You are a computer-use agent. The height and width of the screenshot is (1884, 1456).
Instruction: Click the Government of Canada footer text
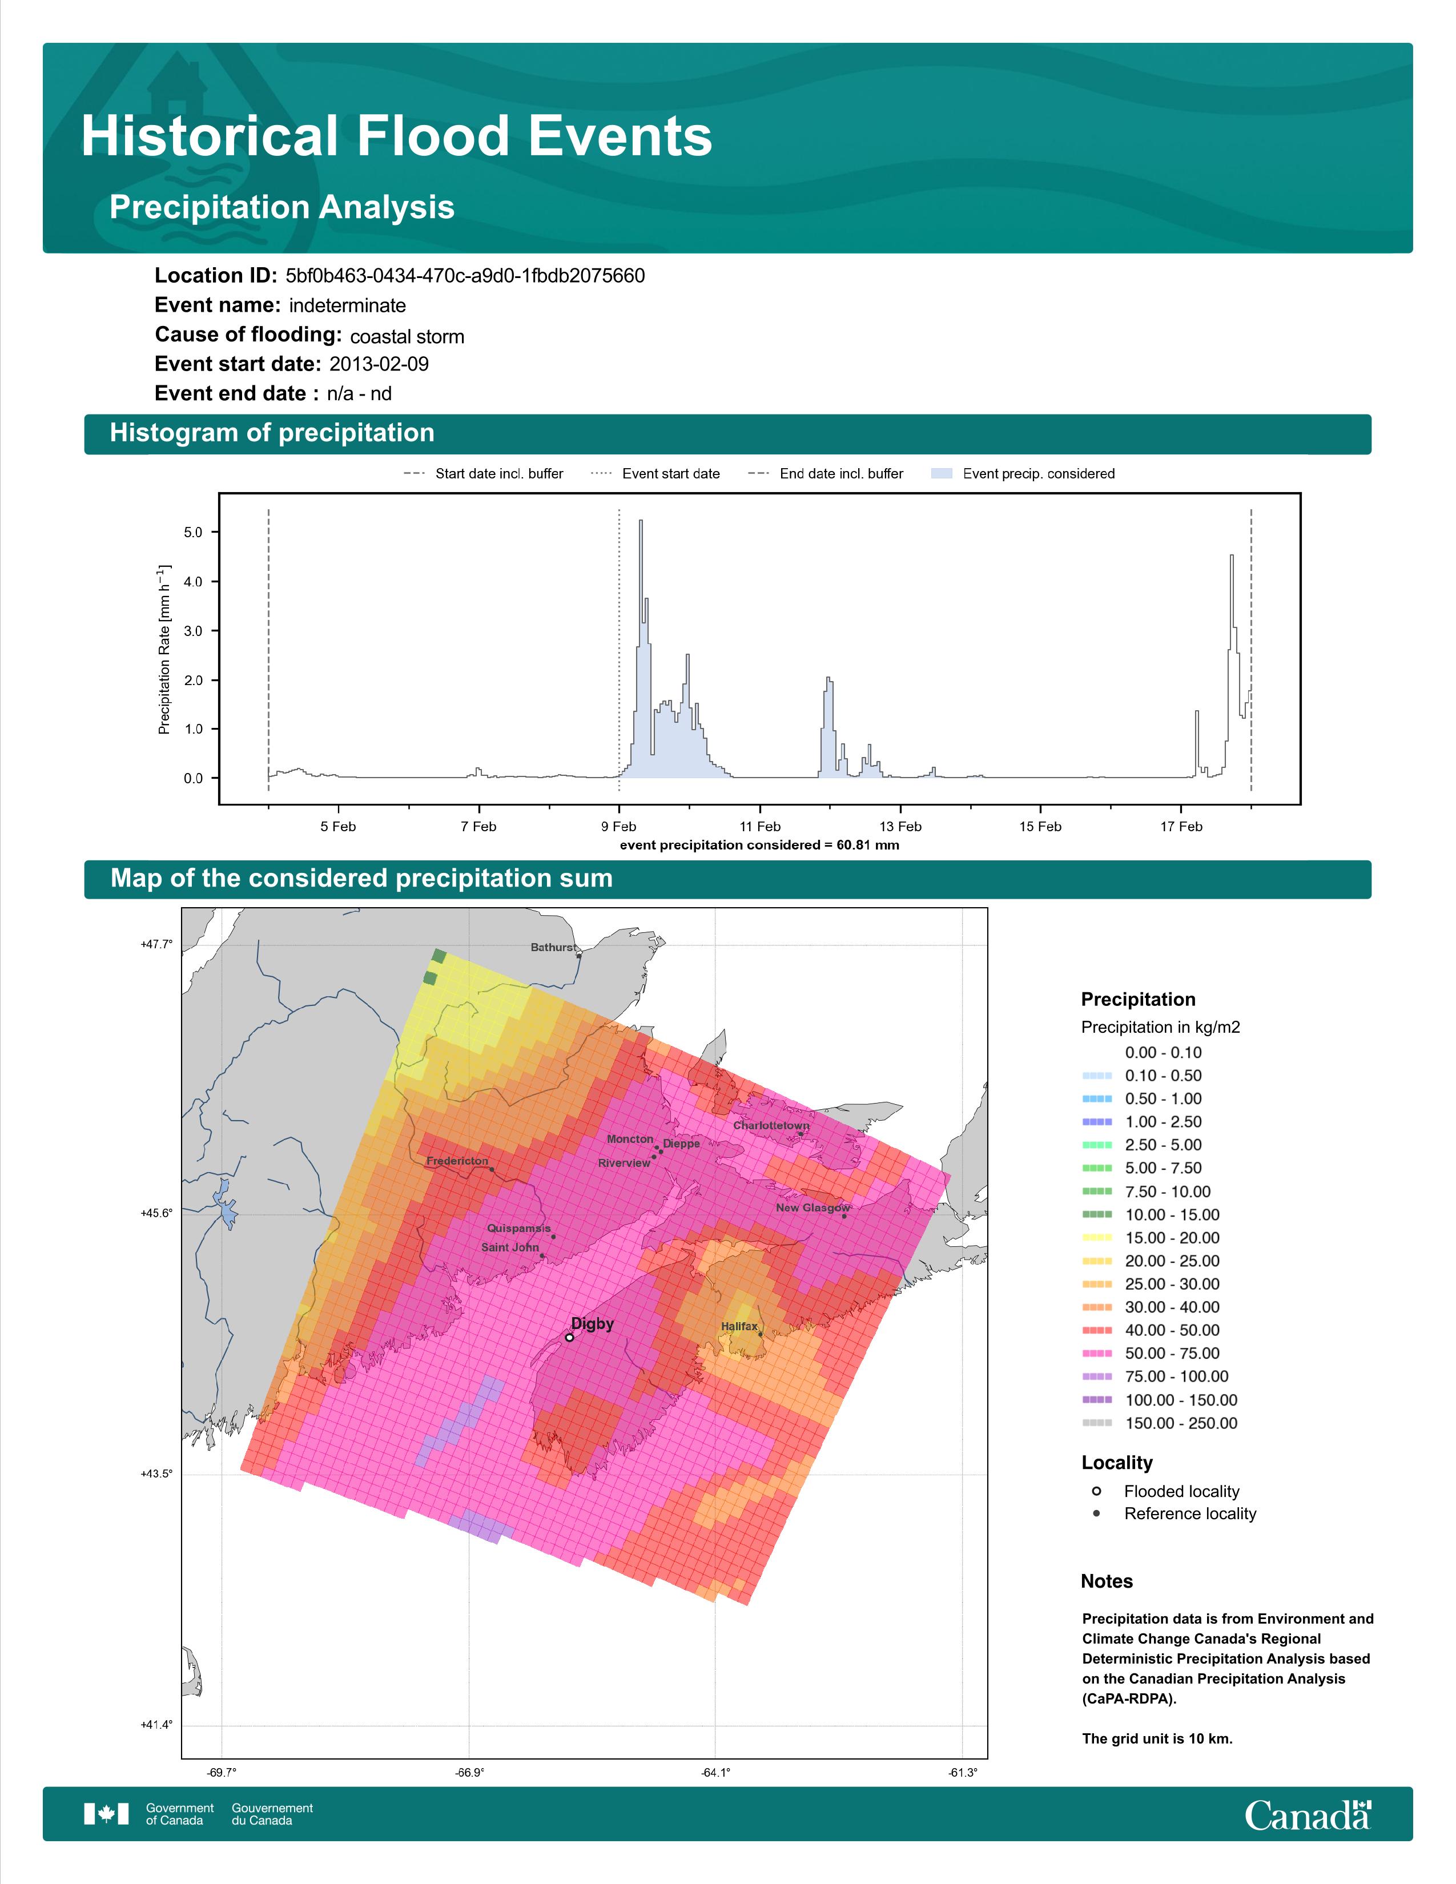179,1813
